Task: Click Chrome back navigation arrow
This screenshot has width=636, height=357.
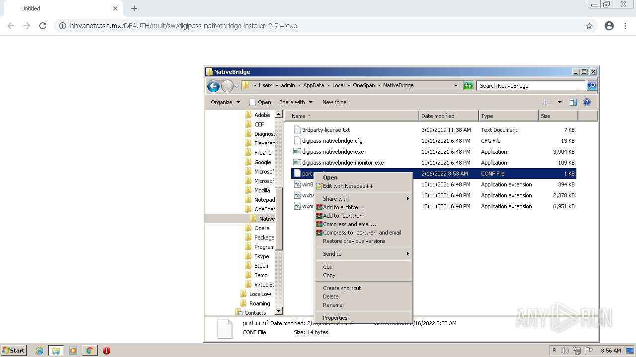Action: pos(11,26)
